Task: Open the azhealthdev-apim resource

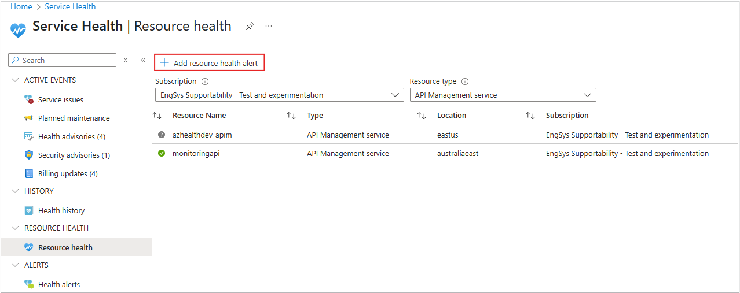Action: [x=202, y=135]
